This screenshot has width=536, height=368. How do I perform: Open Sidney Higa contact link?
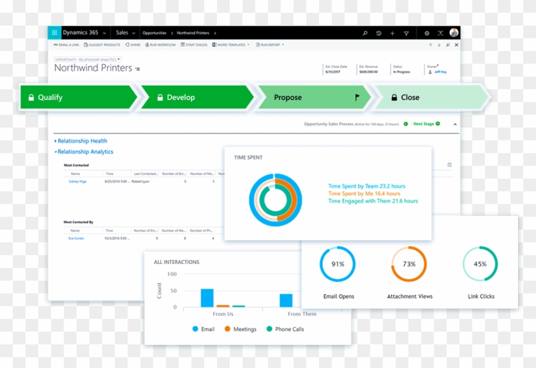tap(78, 181)
